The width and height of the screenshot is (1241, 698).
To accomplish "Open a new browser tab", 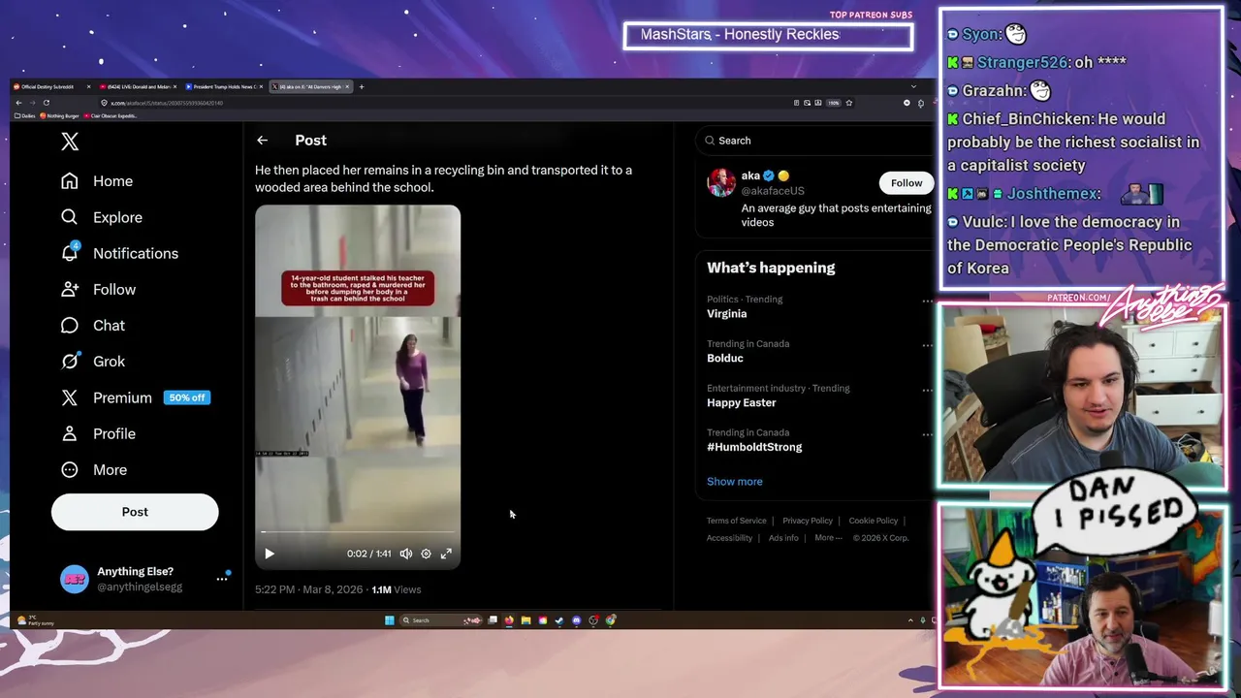I will tap(362, 87).
